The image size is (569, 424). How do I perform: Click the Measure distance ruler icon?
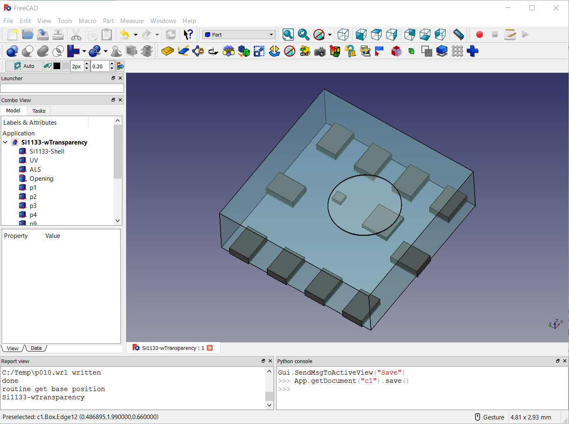[x=458, y=35]
